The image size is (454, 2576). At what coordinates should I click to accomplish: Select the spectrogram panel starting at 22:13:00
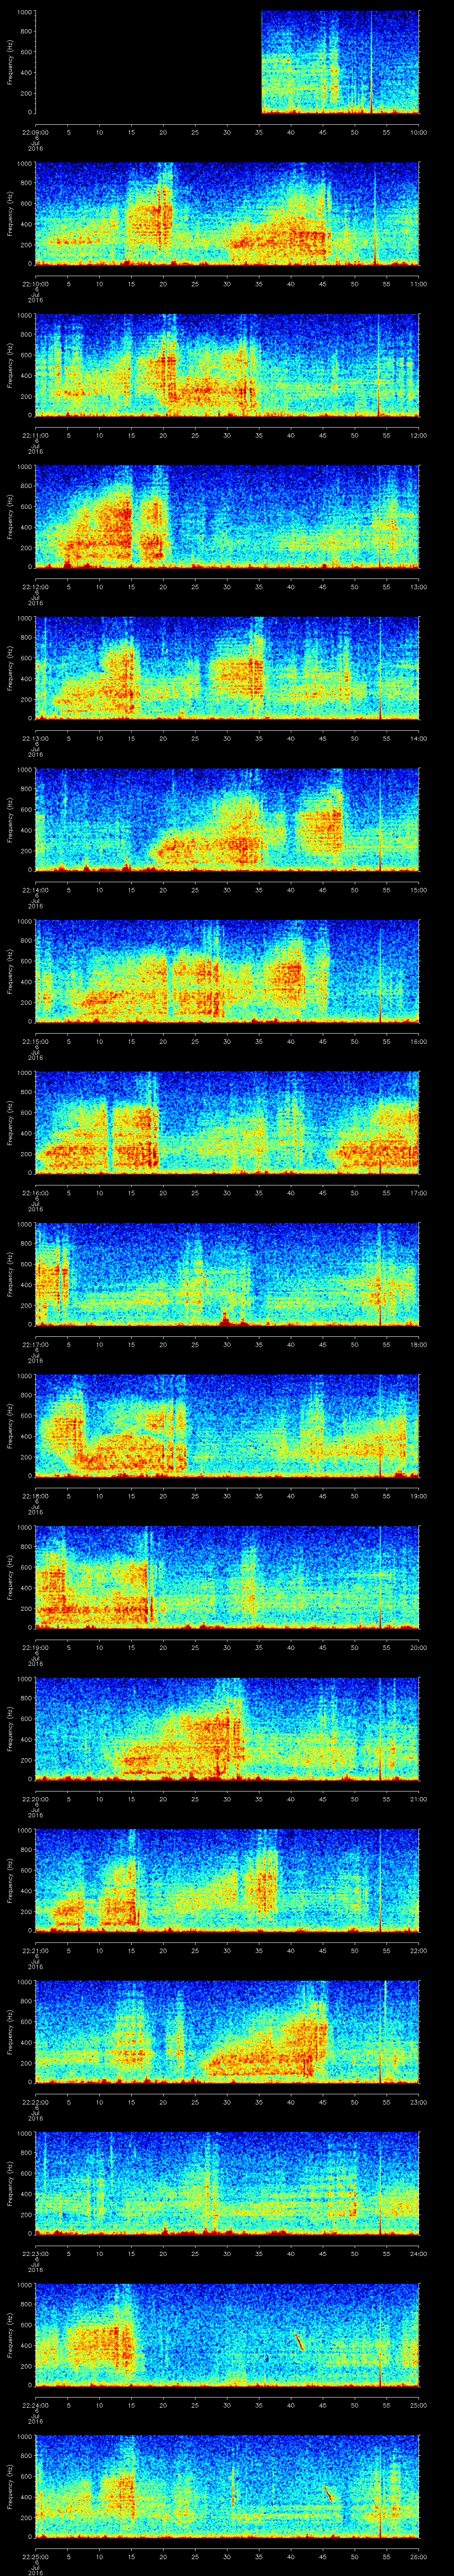tap(227, 668)
